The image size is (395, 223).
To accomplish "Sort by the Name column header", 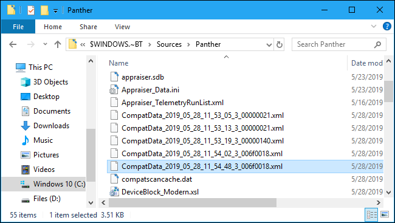I will click(x=118, y=63).
